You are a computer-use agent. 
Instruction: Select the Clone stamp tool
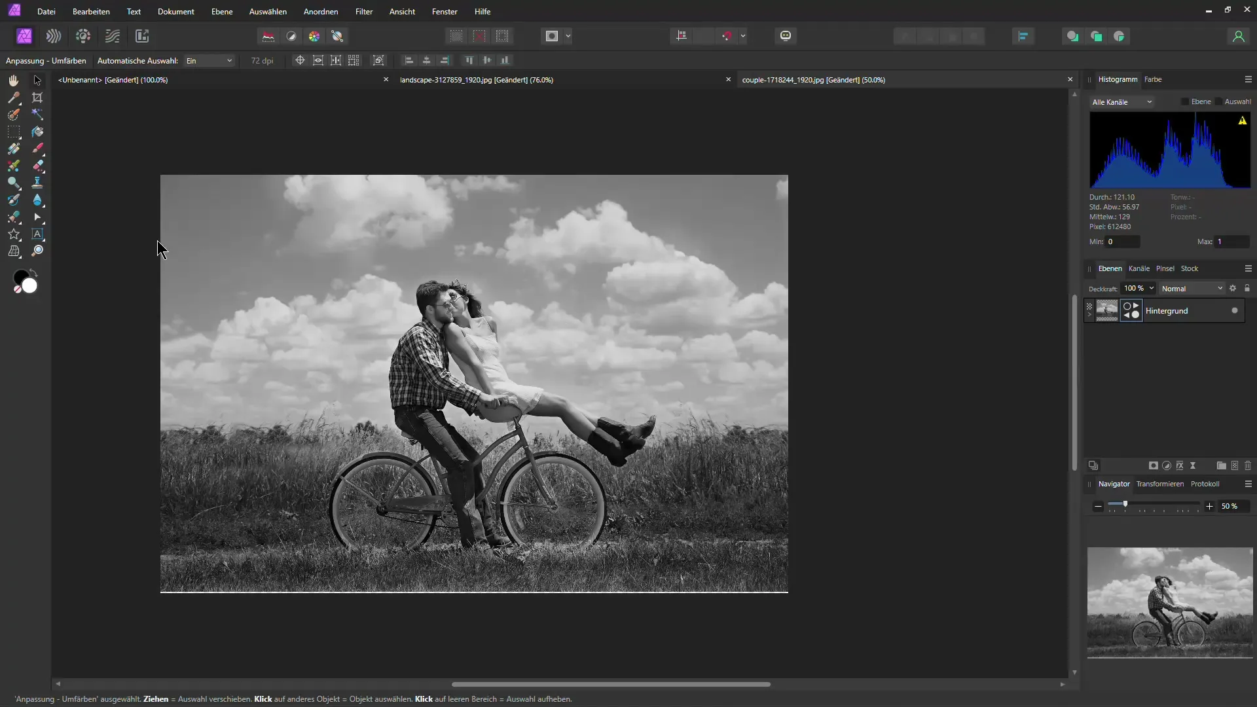tap(37, 183)
